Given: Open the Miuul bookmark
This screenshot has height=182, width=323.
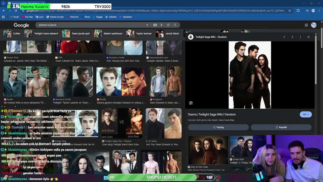Looking at the screenshot, I should pyautogui.click(x=86, y=17).
